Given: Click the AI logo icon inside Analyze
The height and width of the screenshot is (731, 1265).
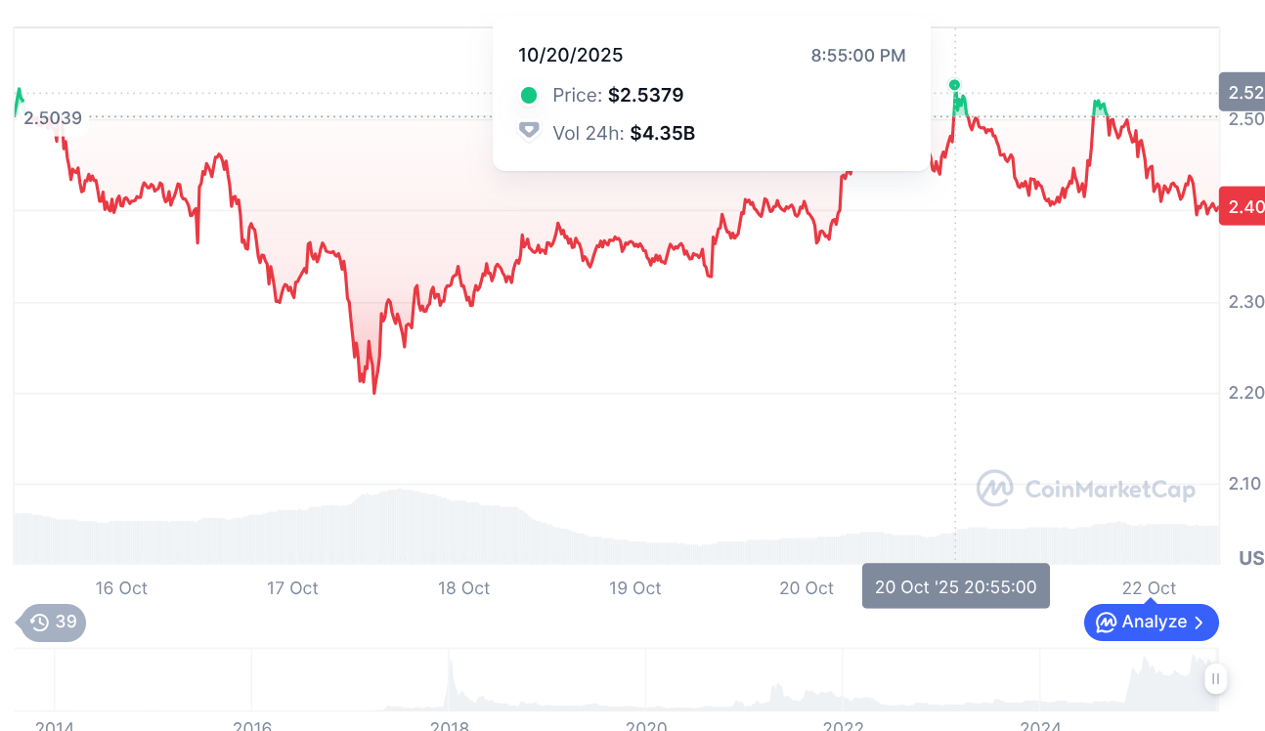Looking at the screenshot, I should [x=1107, y=623].
